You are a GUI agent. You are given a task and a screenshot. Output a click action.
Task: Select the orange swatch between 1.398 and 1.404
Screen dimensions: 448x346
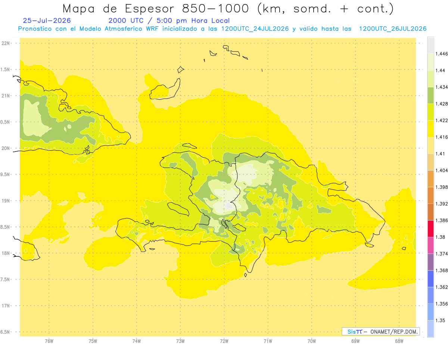click(x=431, y=179)
